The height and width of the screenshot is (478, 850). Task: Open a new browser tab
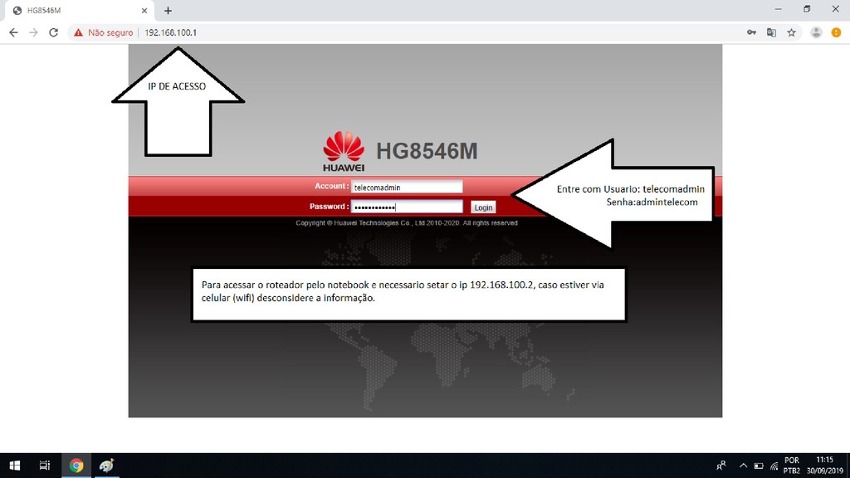(x=168, y=10)
